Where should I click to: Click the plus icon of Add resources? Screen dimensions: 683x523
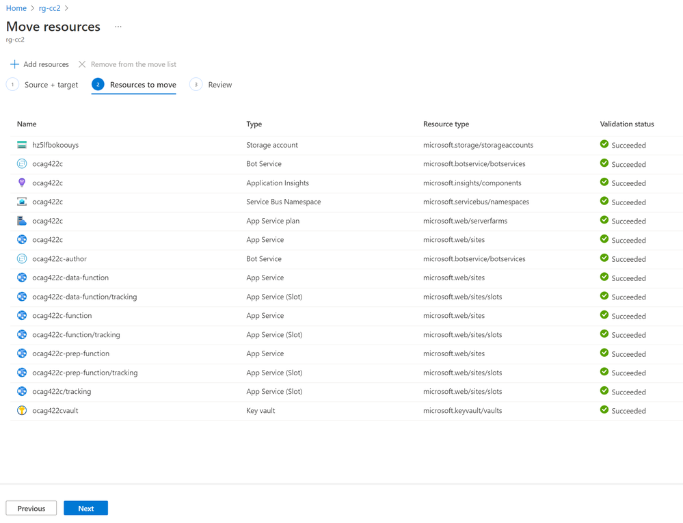click(x=14, y=64)
